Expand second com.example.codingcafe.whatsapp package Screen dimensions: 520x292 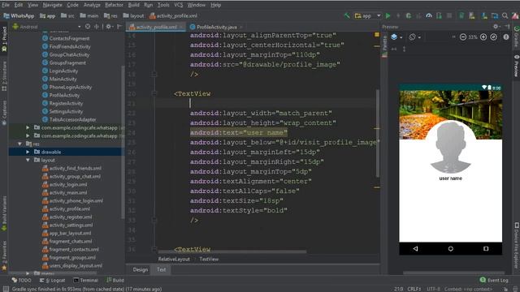click(x=28, y=135)
